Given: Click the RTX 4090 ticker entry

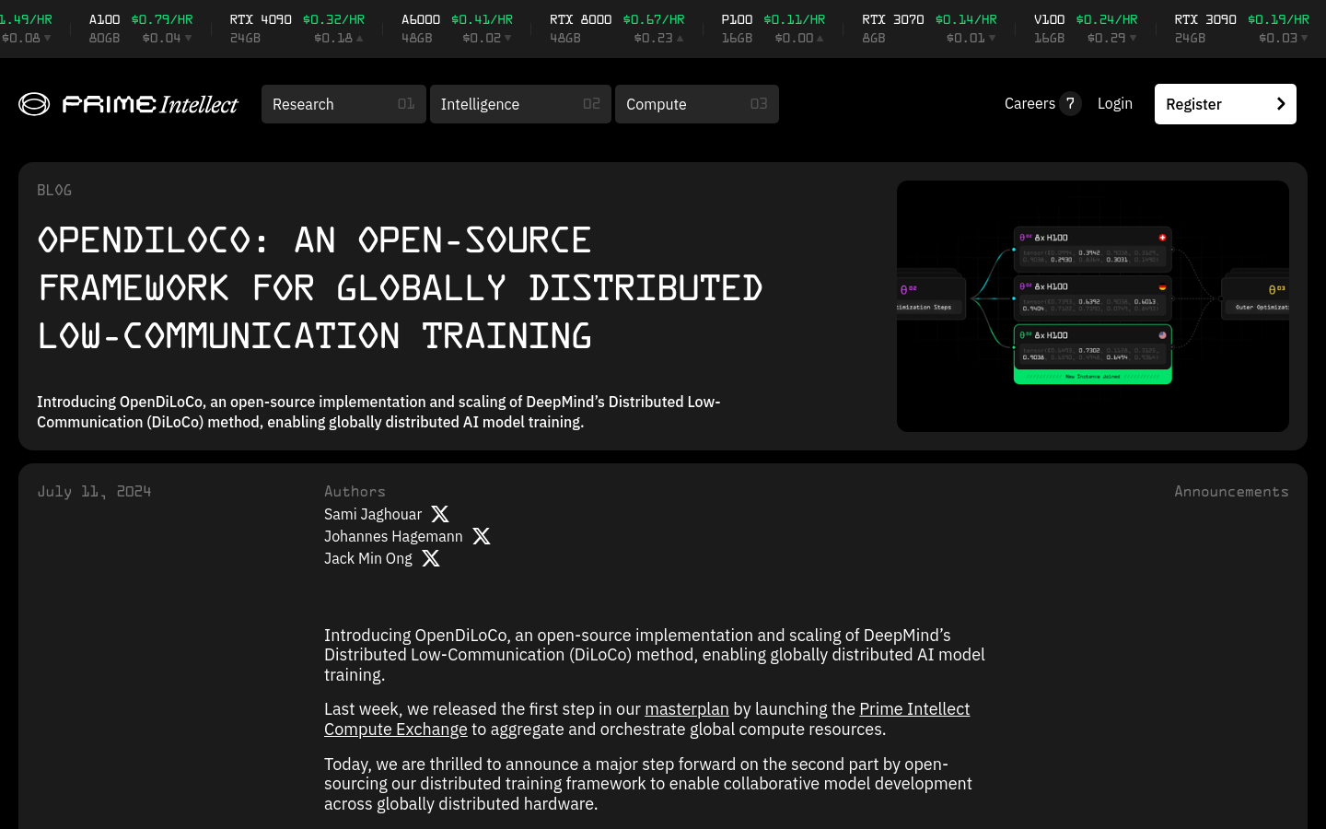Looking at the screenshot, I should (297, 29).
